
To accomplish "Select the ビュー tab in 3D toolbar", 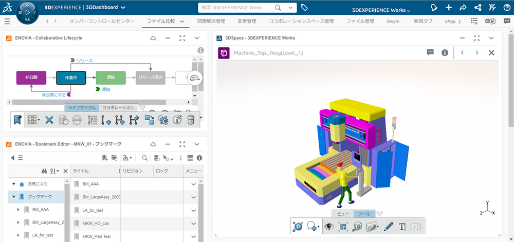I will click(343, 214).
